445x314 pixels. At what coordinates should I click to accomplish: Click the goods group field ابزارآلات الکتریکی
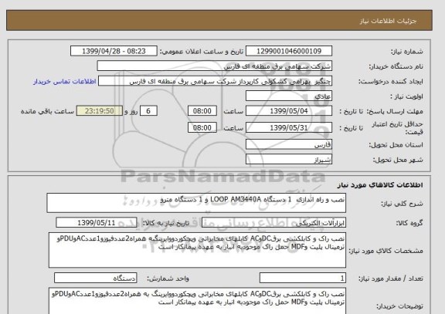273,223
